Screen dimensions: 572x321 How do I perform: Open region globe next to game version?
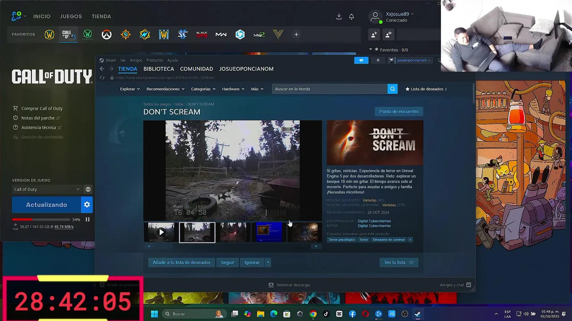point(88,189)
